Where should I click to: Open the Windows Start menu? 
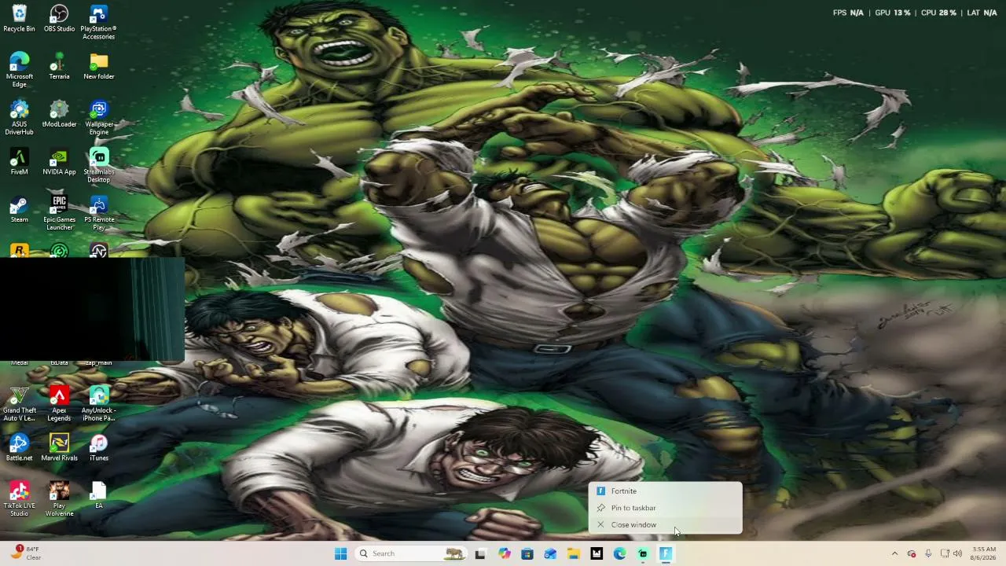tap(340, 553)
